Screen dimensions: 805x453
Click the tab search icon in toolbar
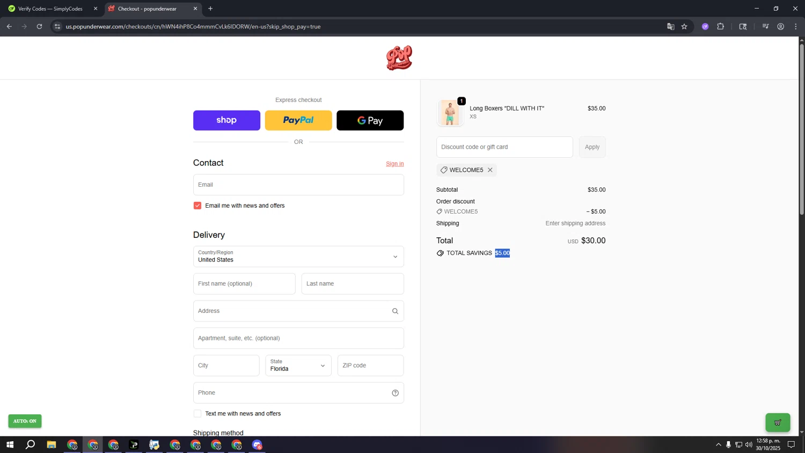point(743,26)
